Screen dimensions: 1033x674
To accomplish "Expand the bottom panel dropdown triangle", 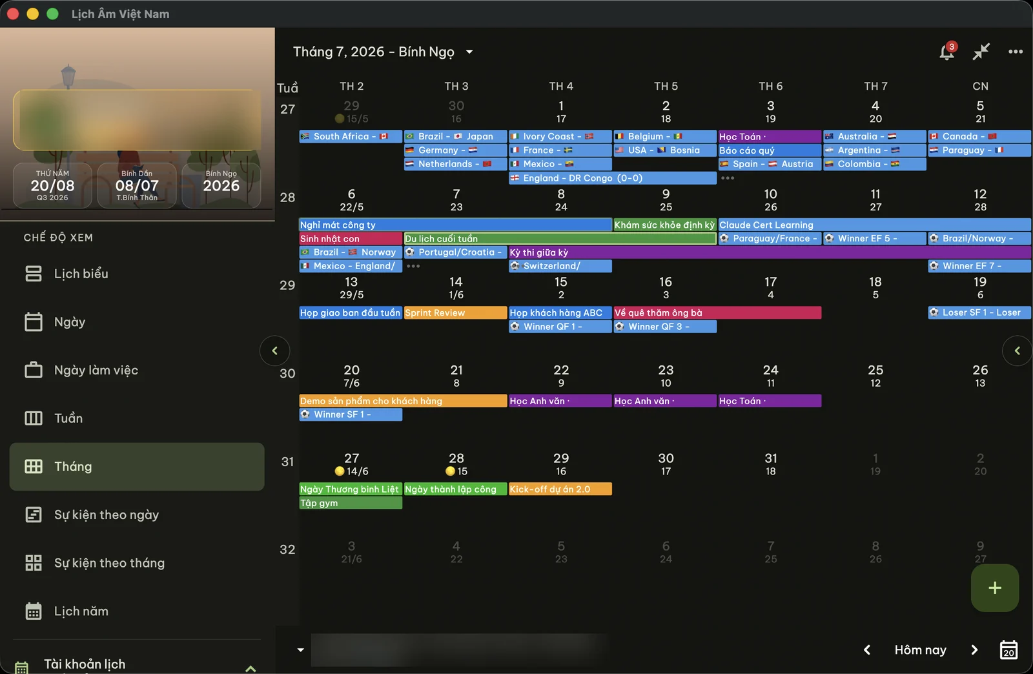I will click(300, 649).
